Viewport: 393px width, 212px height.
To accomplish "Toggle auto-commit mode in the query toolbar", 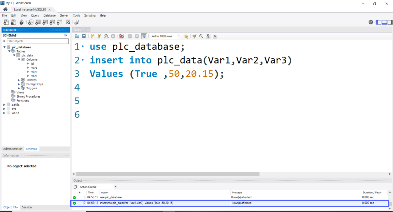I will coord(144,36).
